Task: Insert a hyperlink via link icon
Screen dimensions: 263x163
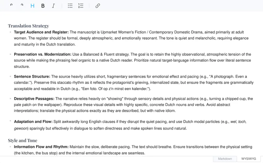Action: point(98,6)
